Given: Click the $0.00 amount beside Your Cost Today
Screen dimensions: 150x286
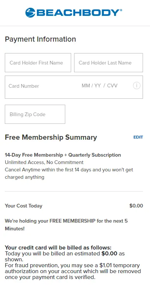Looking at the screenshot, I should coord(136,206).
